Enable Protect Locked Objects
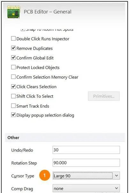The image size is (129, 193). click(x=13, y=67)
